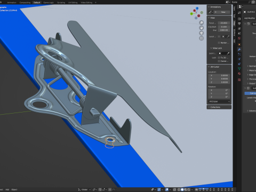Open the Global transform orientation dropdown
The height and width of the screenshot is (192, 256).
pos(84,189)
